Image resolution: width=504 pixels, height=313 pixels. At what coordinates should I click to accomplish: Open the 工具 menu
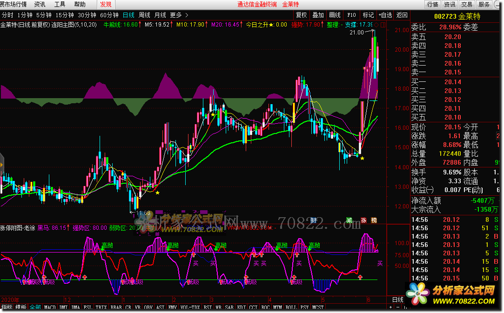[60, 4]
